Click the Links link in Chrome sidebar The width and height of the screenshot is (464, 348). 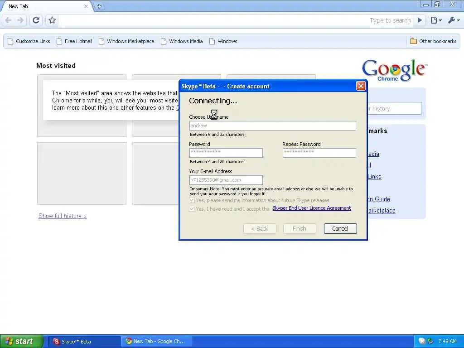(374, 176)
